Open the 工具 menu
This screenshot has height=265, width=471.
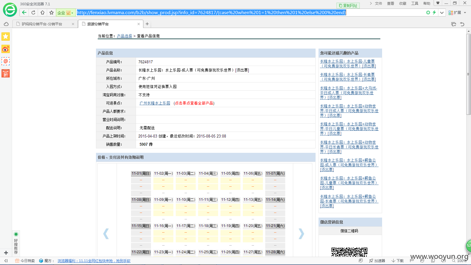tap(415, 4)
